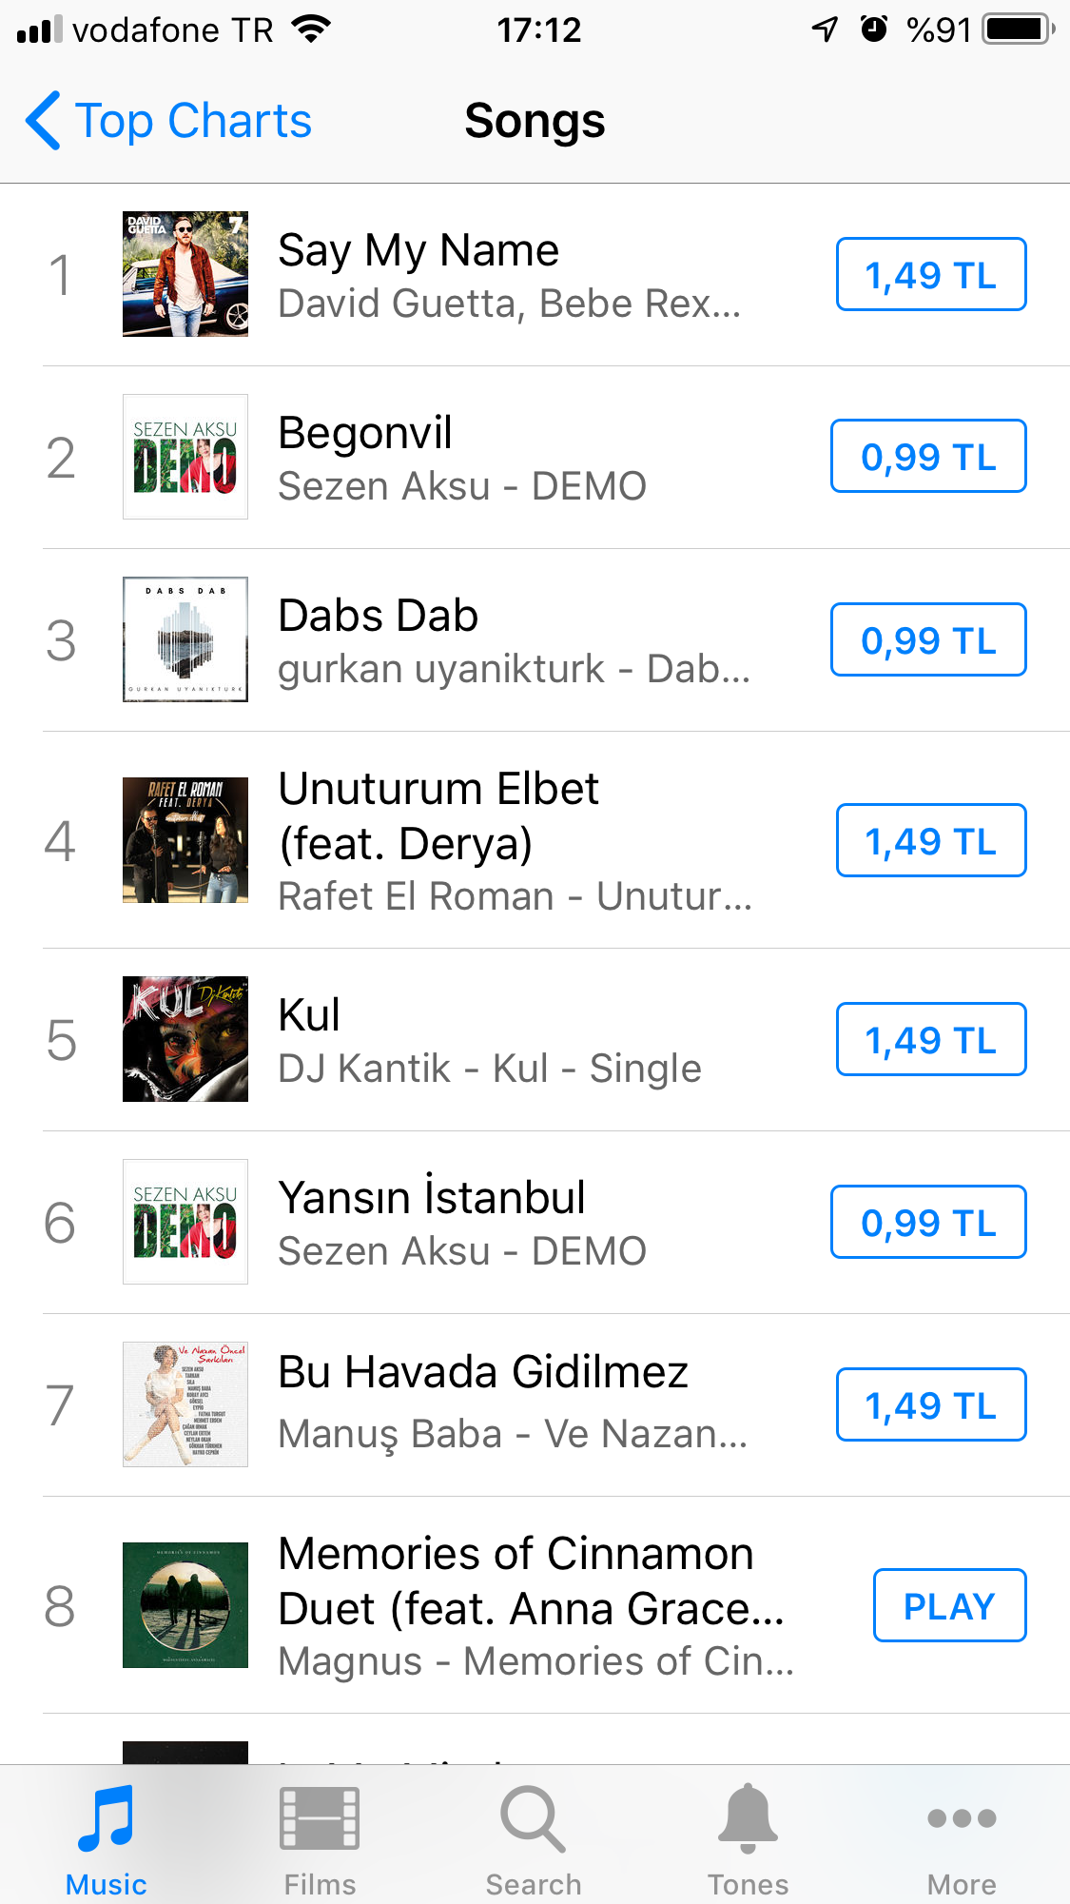Viewport: 1070px width, 1904px height.
Task: Go back to Top Charts
Action: point(169,121)
